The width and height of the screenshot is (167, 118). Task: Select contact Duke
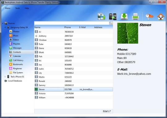point(74,44)
